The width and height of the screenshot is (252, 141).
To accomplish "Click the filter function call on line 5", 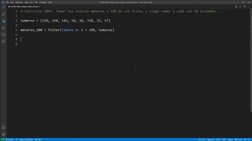I will [54, 30].
